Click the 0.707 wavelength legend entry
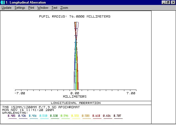The image size is (176, 125). tap(118, 116)
